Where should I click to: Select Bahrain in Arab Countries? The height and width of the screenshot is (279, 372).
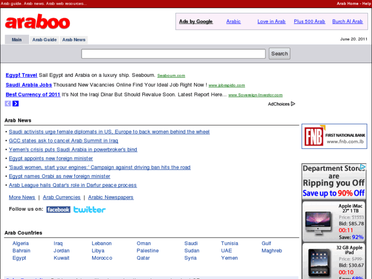pyautogui.click(x=21, y=251)
